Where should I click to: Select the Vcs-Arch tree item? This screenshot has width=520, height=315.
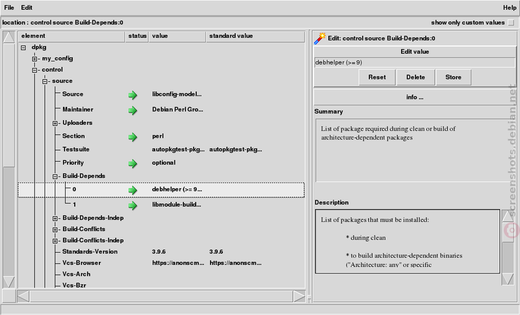76,274
